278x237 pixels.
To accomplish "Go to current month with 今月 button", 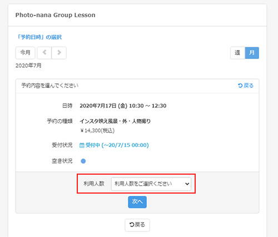I will 25,53.
